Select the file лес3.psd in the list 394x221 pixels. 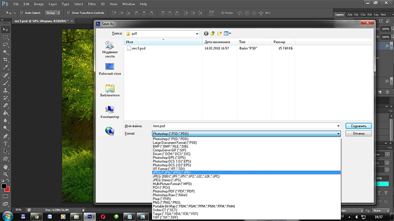[136, 48]
